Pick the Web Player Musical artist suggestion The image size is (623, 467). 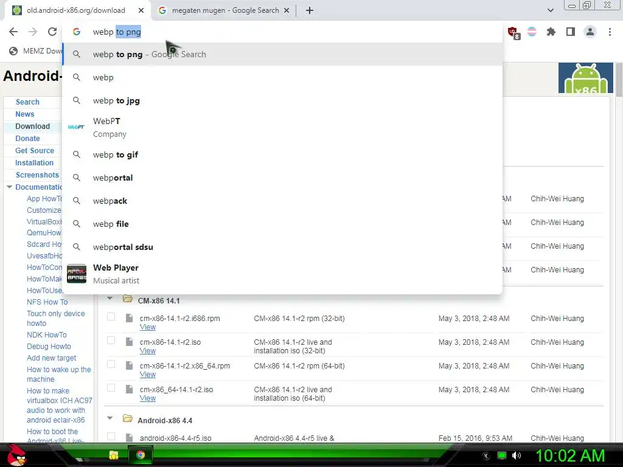[282, 274]
